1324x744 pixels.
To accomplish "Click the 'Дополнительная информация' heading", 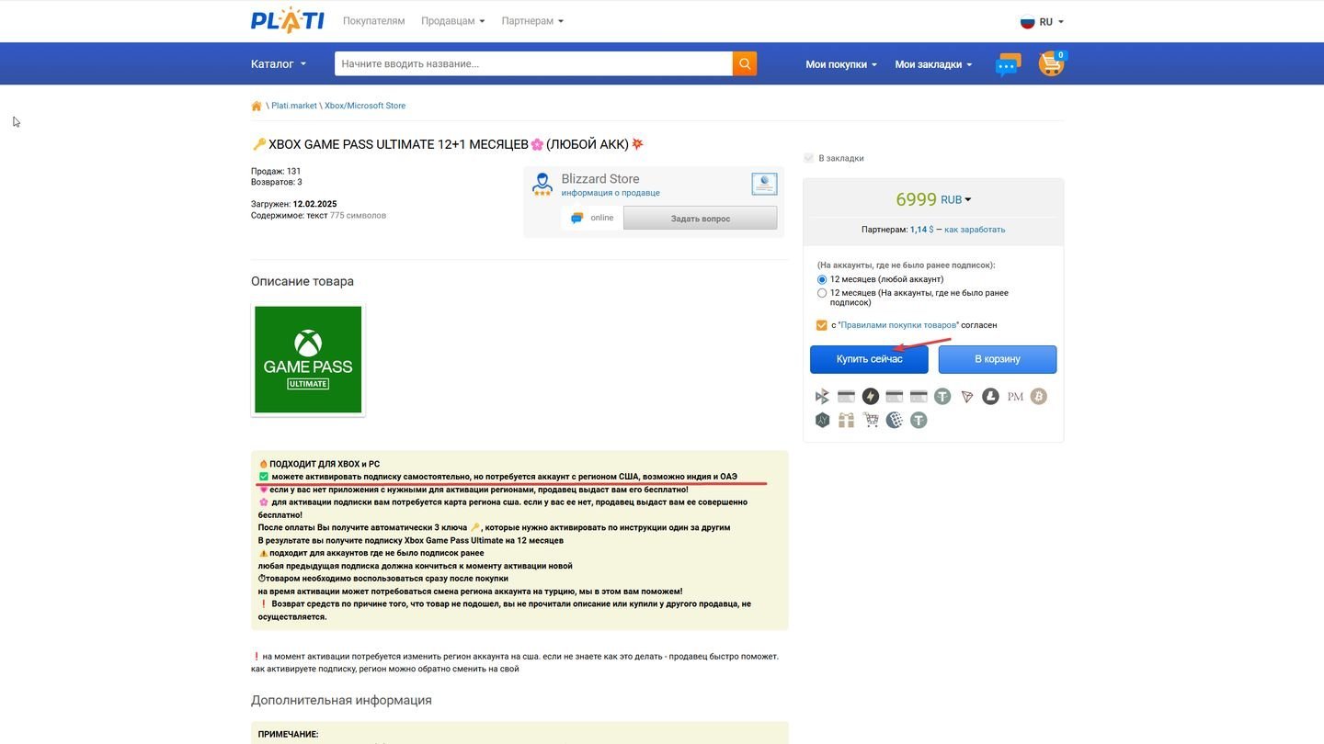I will tap(341, 700).
